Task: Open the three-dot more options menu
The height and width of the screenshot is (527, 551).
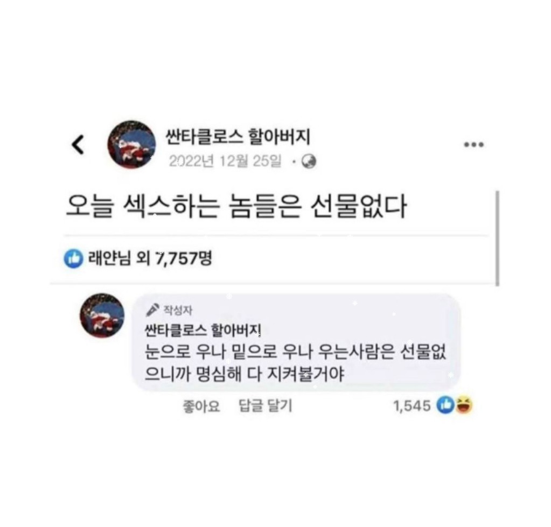Action: click(473, 144)
